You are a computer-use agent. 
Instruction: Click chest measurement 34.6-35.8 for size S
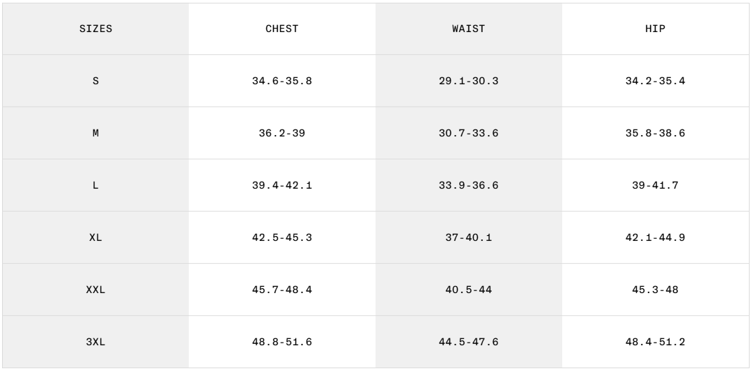coord(281,81)
